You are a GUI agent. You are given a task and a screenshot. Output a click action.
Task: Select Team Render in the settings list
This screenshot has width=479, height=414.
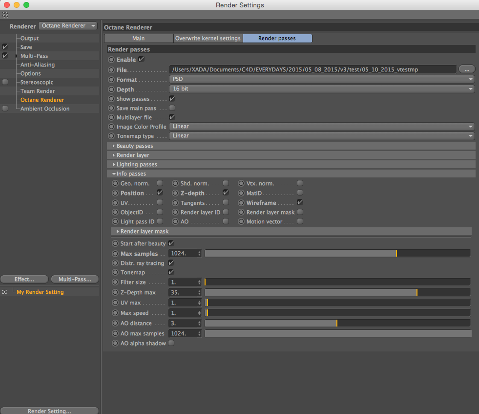37,91
